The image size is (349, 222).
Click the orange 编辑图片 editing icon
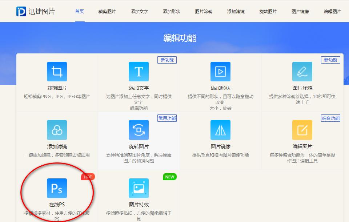[x=302, y=130]
